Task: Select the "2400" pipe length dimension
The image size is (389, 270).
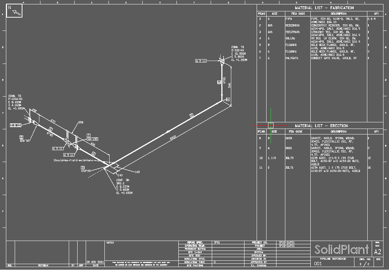Action: click(x=173, y=137)
